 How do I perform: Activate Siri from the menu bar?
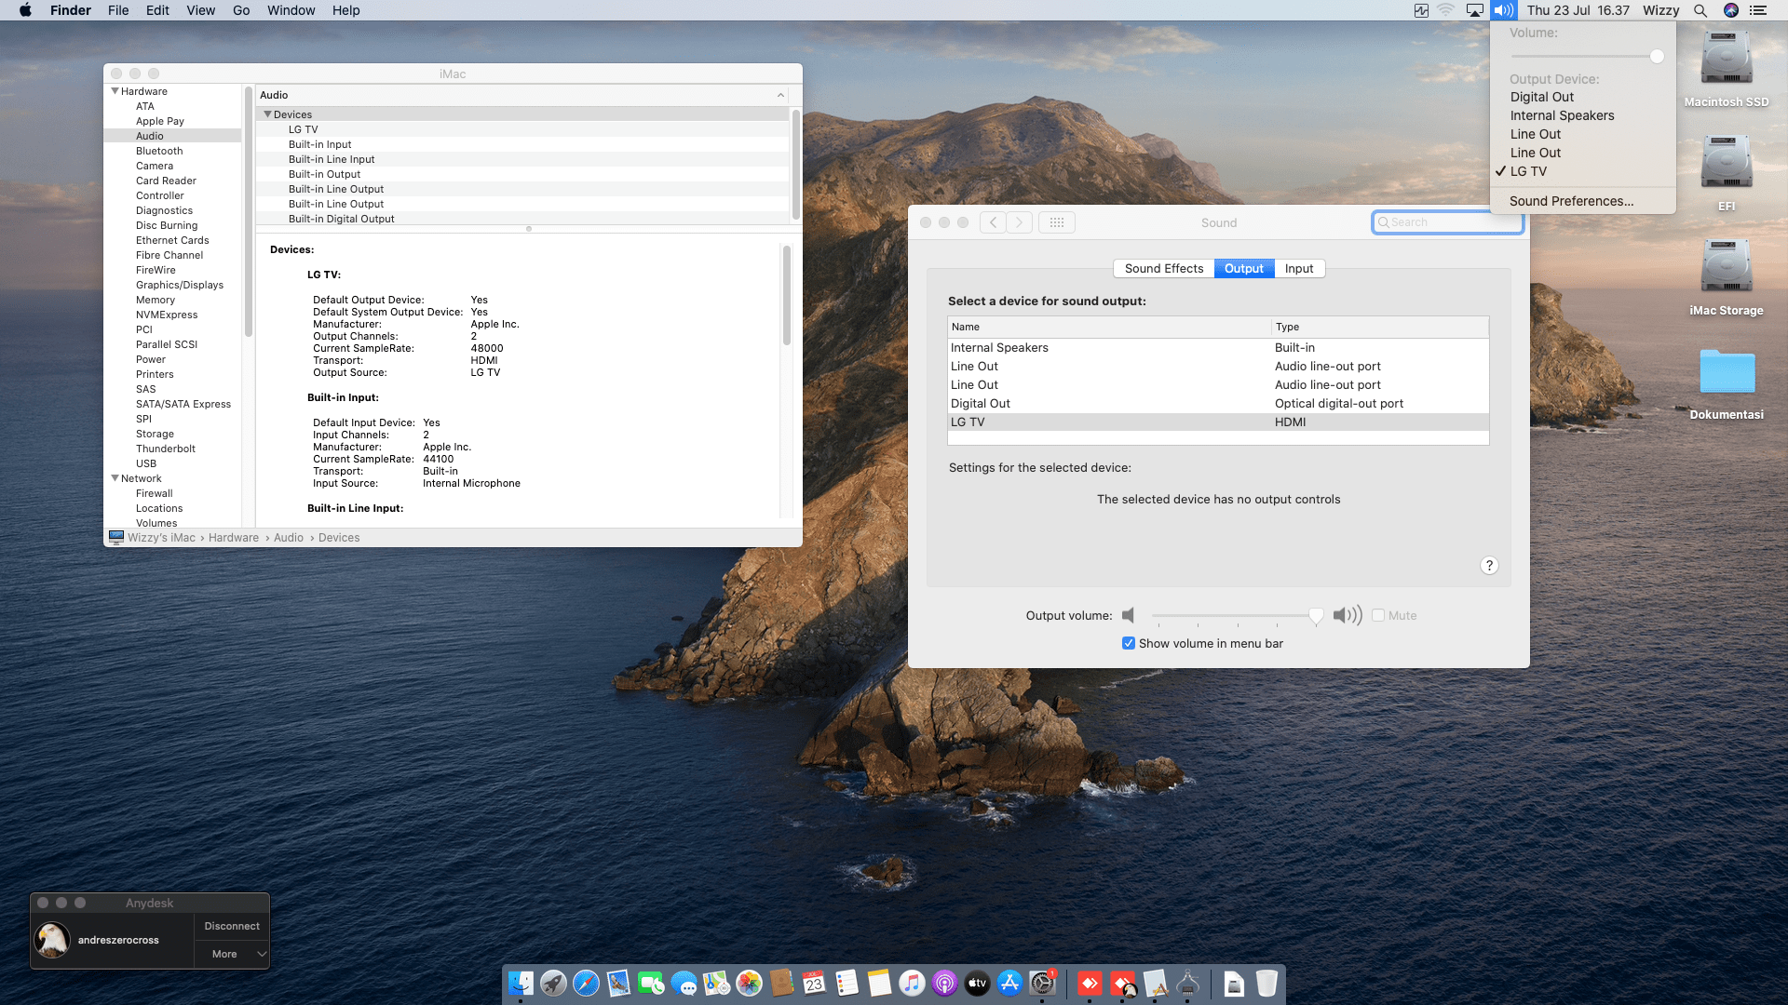[x=1731, y=10]
